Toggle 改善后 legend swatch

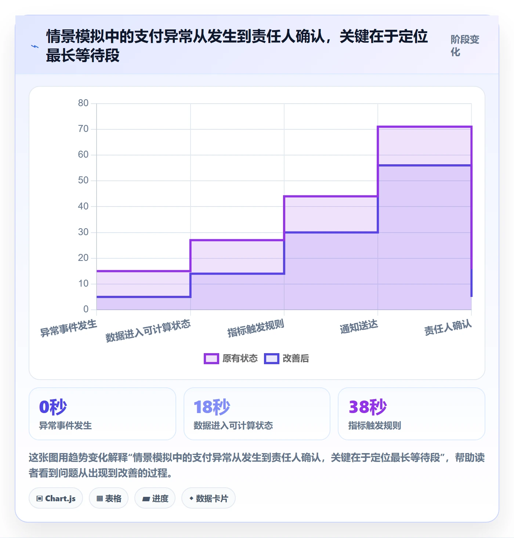click(x=272, y=359)
